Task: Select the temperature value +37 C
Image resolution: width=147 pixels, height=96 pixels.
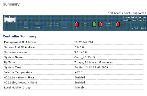Action: point(78,73)
